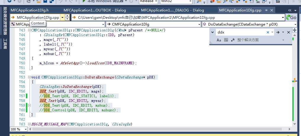Viewport: 301px width, 136px height.
Task: Collapse constructor block at line 743
Action: point(29,30)
